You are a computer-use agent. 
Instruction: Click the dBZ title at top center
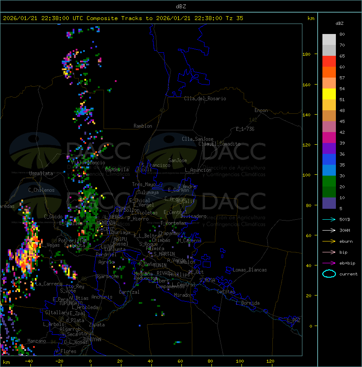pos(181,6)
